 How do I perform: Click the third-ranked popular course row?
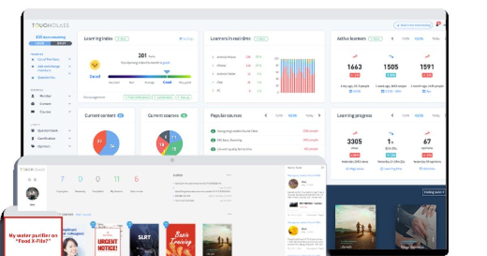pos(264,149)
